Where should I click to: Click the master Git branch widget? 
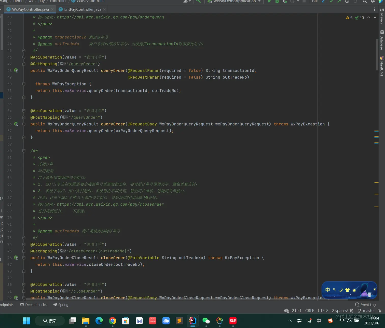(366, 311)
